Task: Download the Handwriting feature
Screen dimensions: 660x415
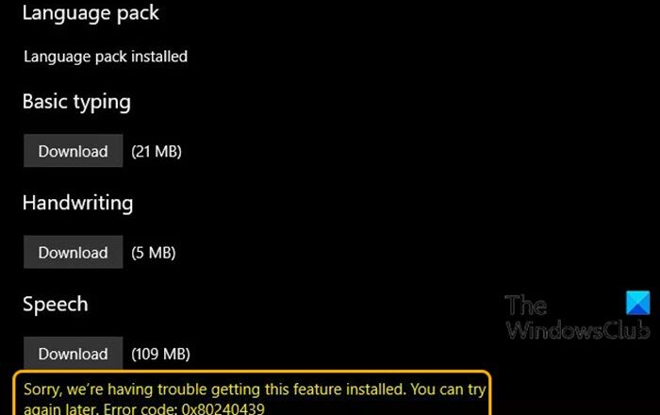Action: click(74, 252)
